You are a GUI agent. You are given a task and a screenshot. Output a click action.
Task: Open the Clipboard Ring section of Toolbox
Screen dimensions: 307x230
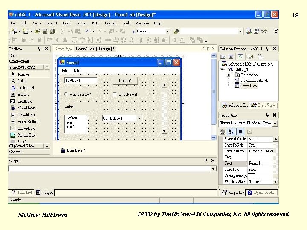tap(26, 146)
